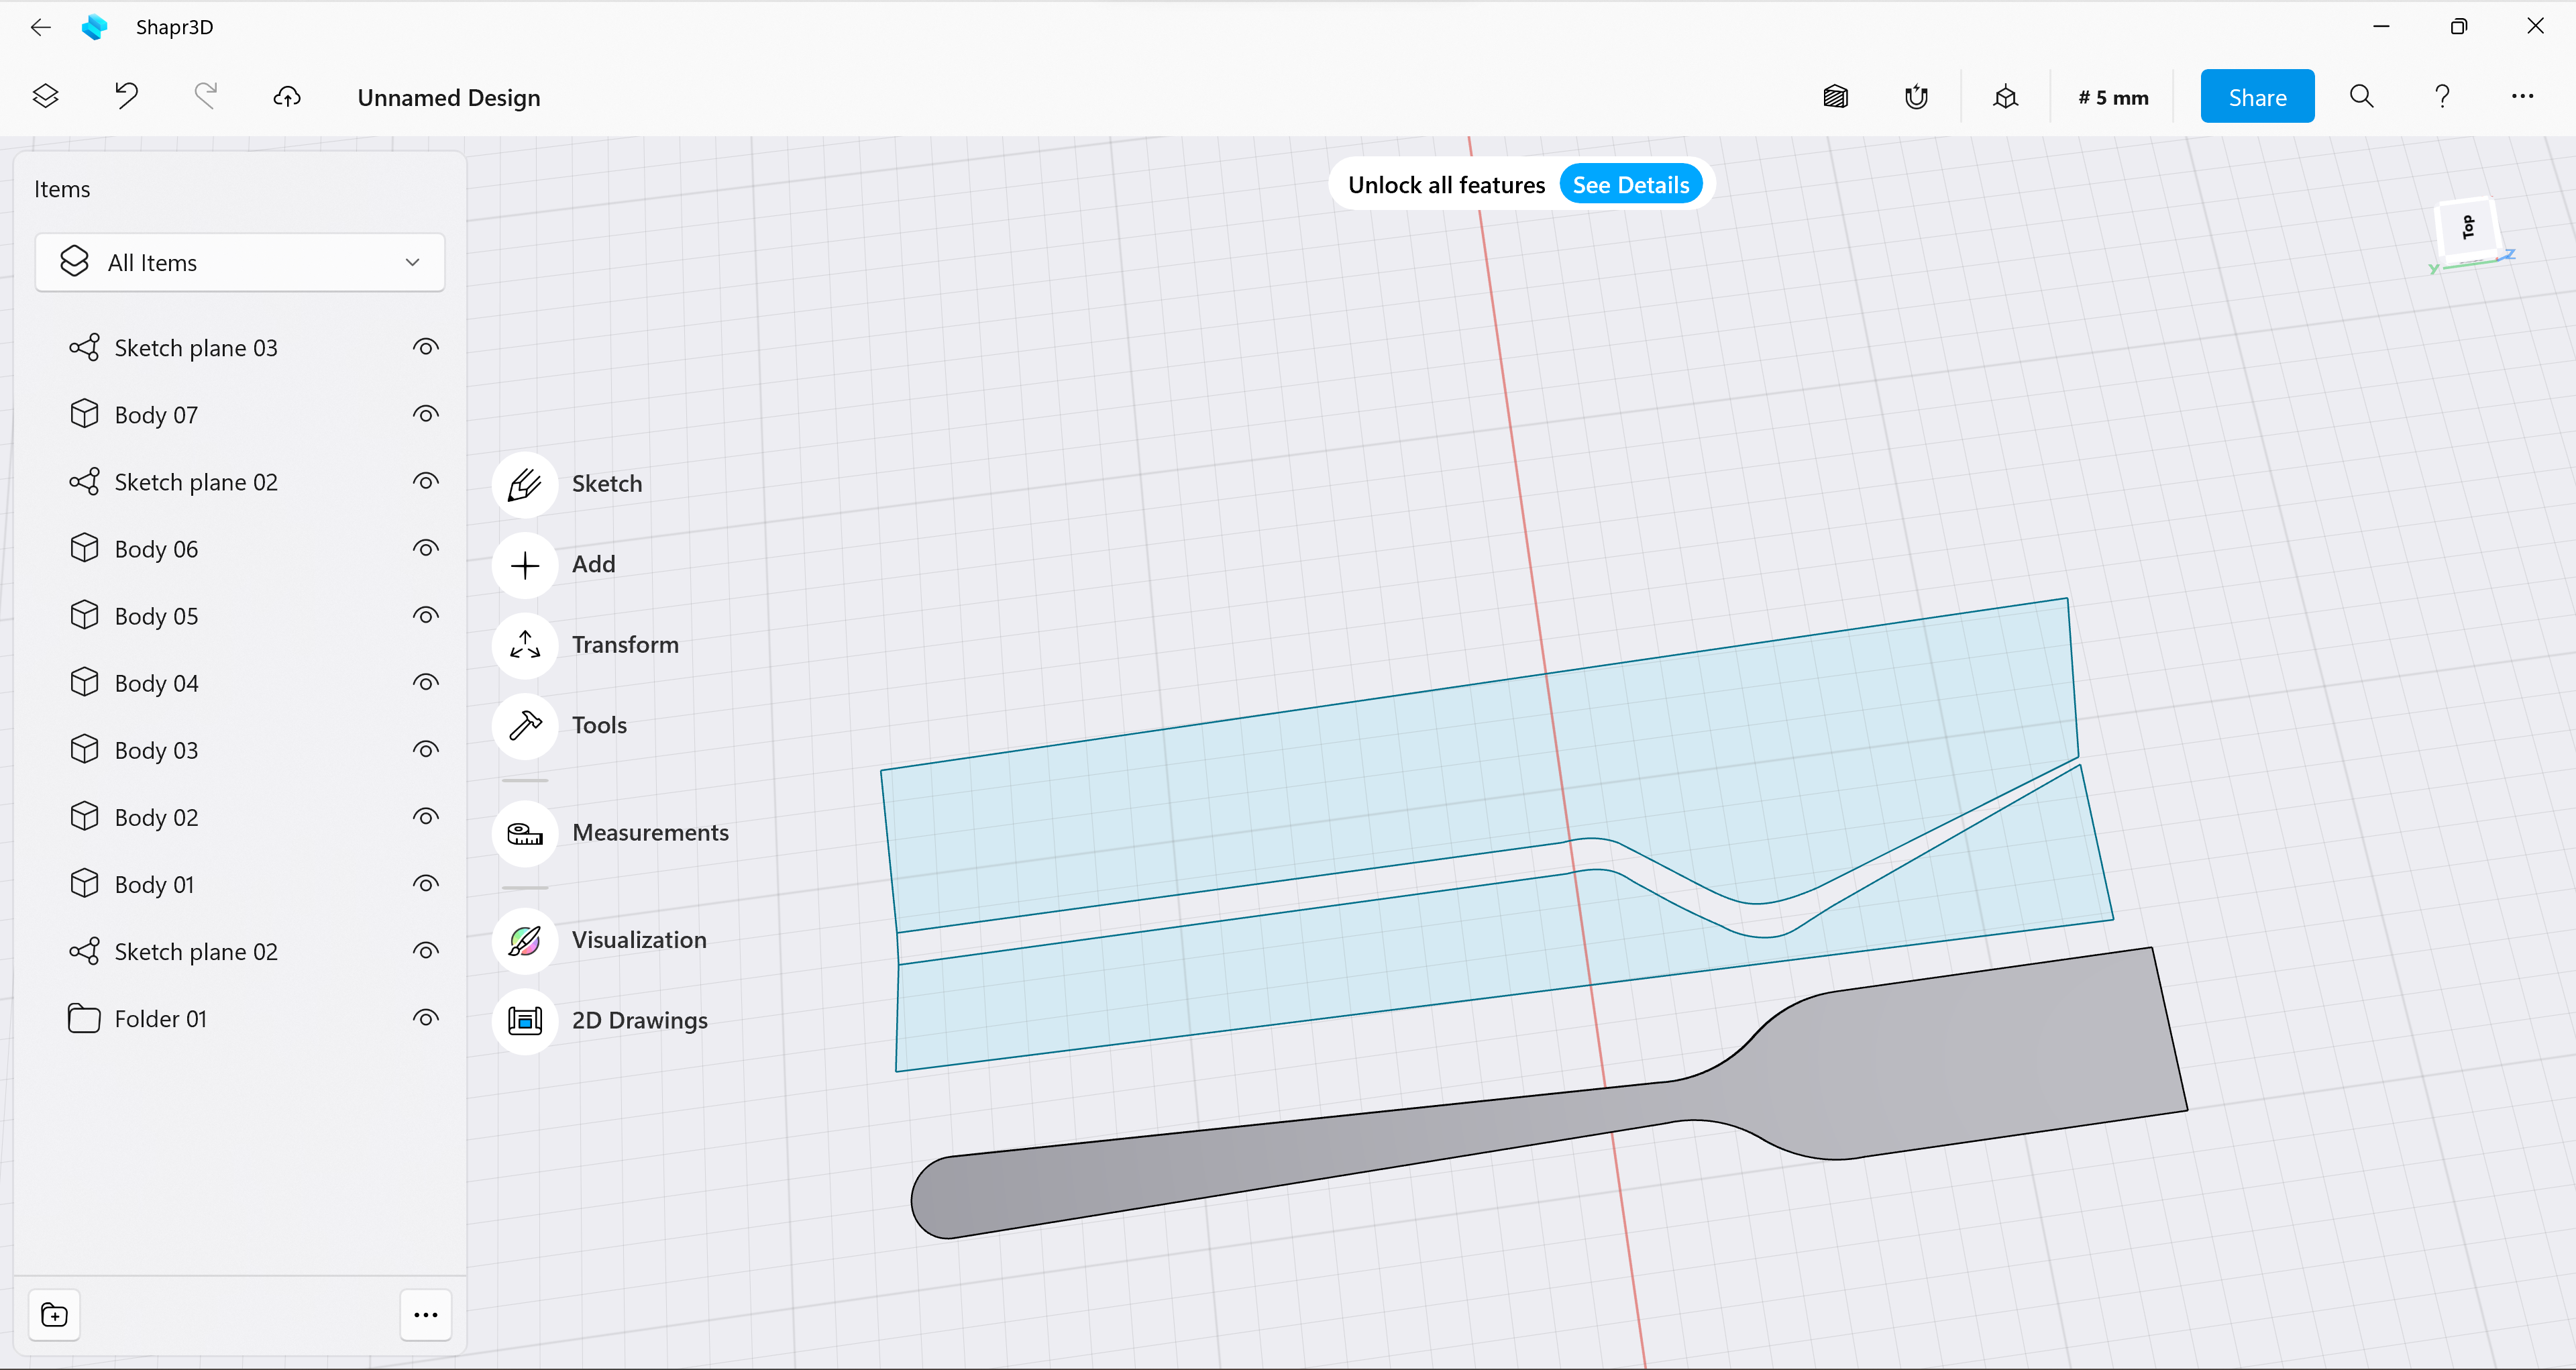
Task: Open the Add menu
Action: (x=525, y=566)
